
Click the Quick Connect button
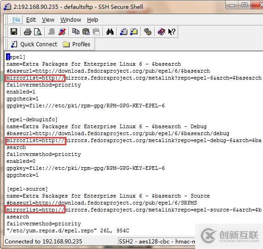click(x=34, y=44)
